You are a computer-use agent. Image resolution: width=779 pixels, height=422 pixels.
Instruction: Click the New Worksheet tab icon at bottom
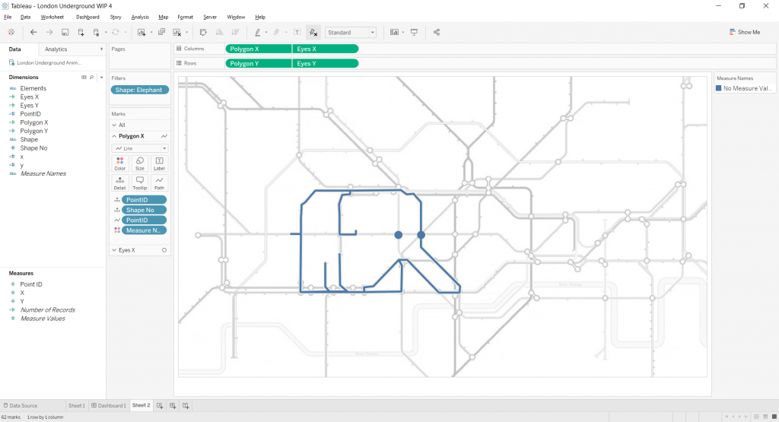click(160, 405)
